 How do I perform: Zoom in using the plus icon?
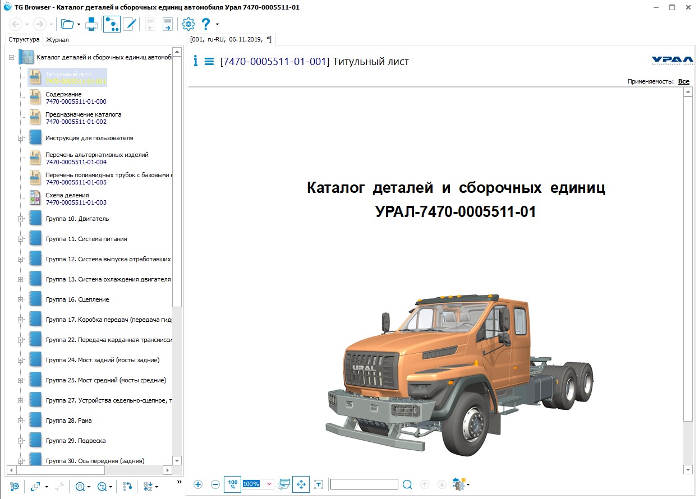click(198, 484)
